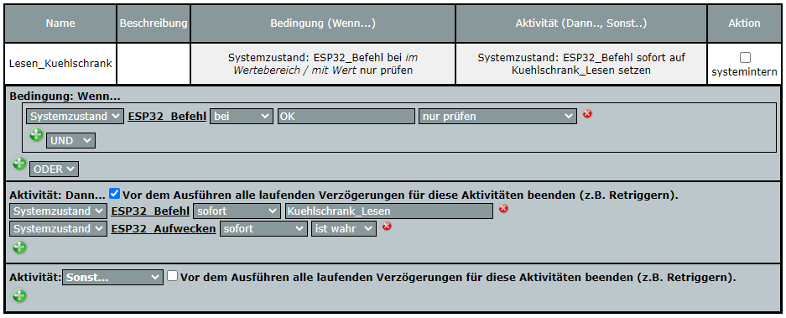Delete the Kuehlschrank_Lesen activity row via red X
The height and width of the screenshot is (318, 786).
point(503,208)
